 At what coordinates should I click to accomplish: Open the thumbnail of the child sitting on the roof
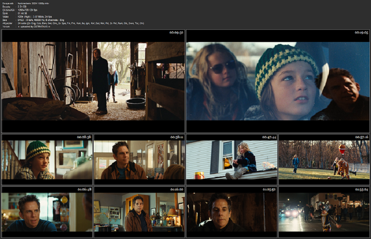pos(232,160)
